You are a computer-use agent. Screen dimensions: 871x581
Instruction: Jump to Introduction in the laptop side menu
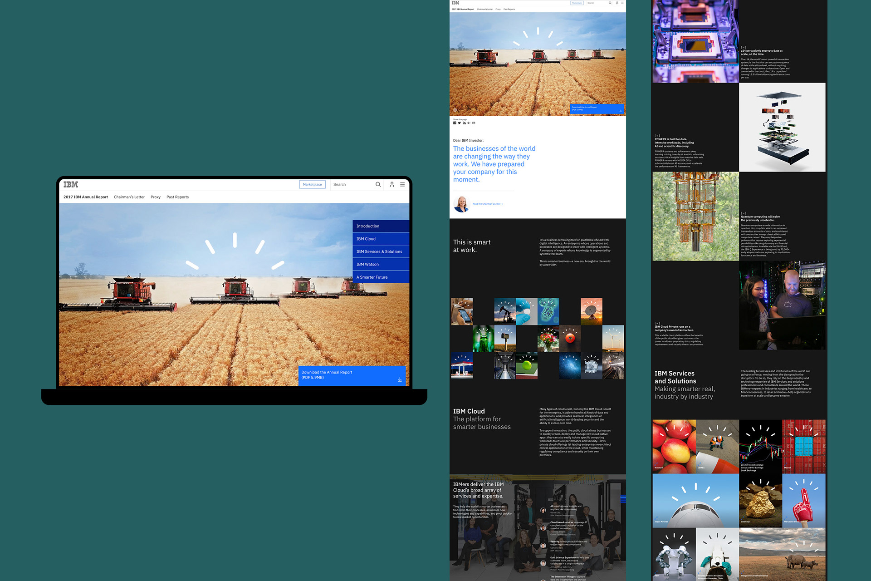click(381, 226)
